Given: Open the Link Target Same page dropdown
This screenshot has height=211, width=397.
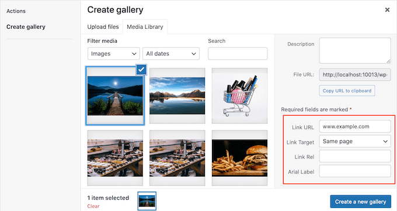Looking at the screenshot, I should (x=355, y=141).
